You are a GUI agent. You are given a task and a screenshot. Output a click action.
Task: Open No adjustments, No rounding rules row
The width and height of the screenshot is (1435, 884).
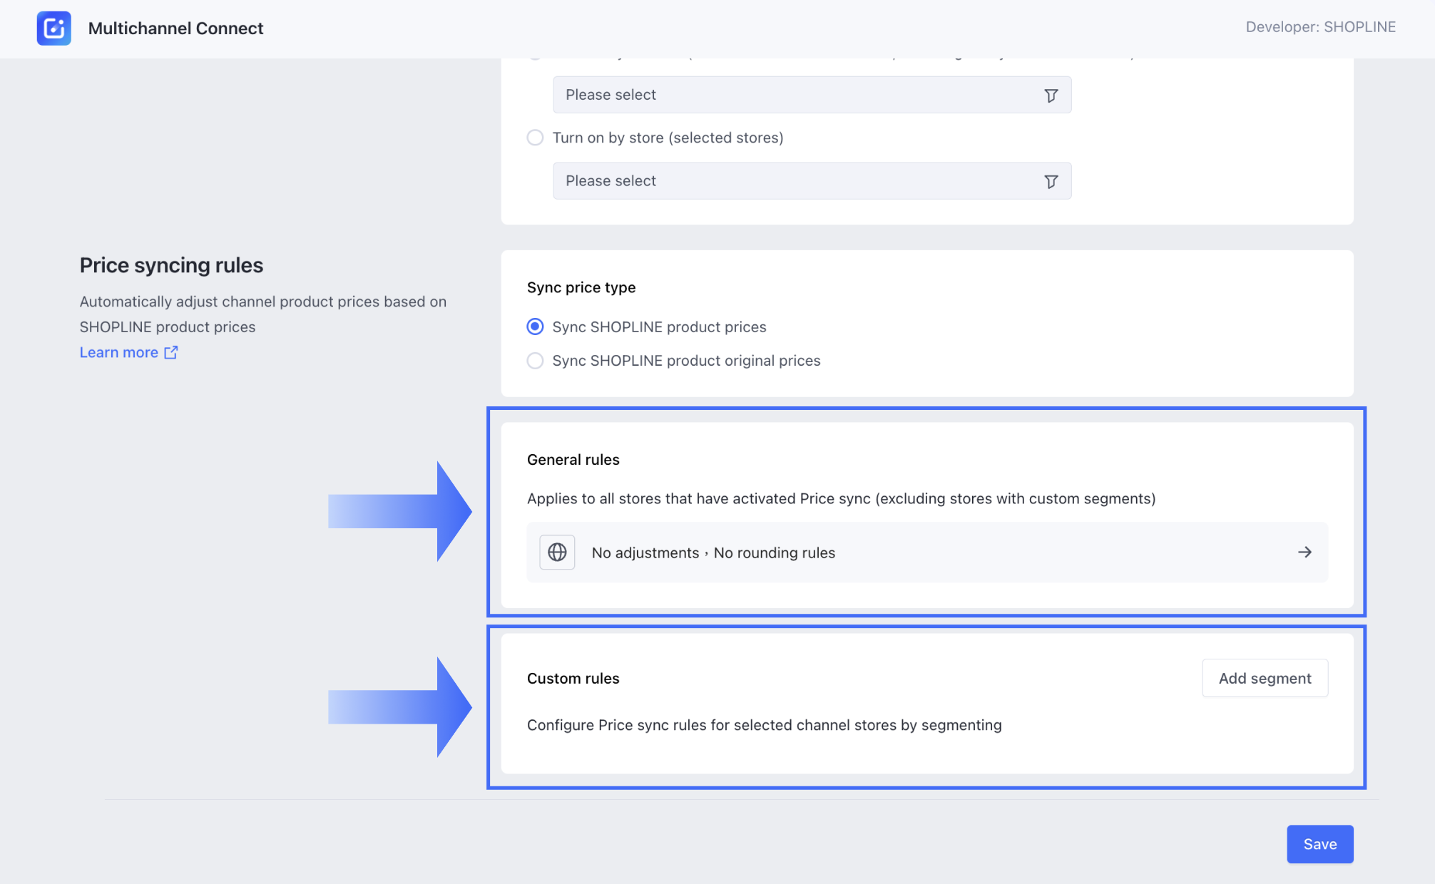926,552
